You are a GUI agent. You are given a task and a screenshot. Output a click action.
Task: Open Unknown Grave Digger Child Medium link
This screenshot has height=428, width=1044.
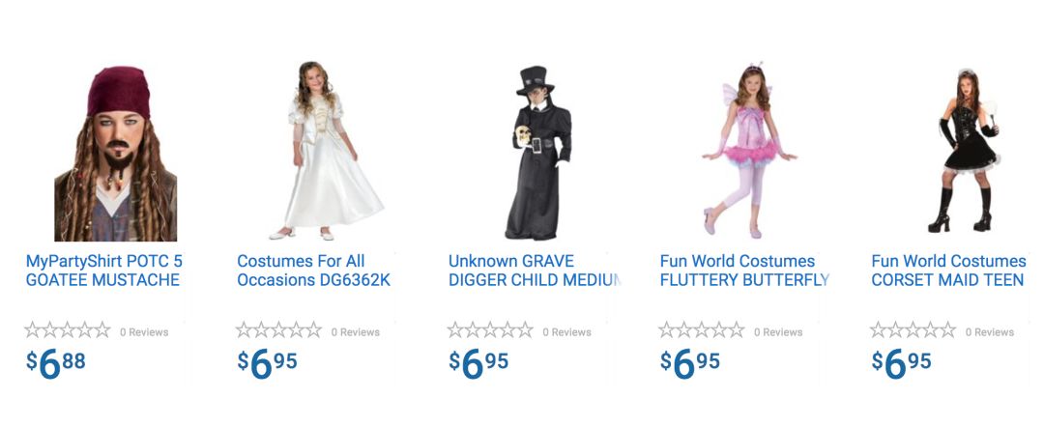tap(532, 271)
